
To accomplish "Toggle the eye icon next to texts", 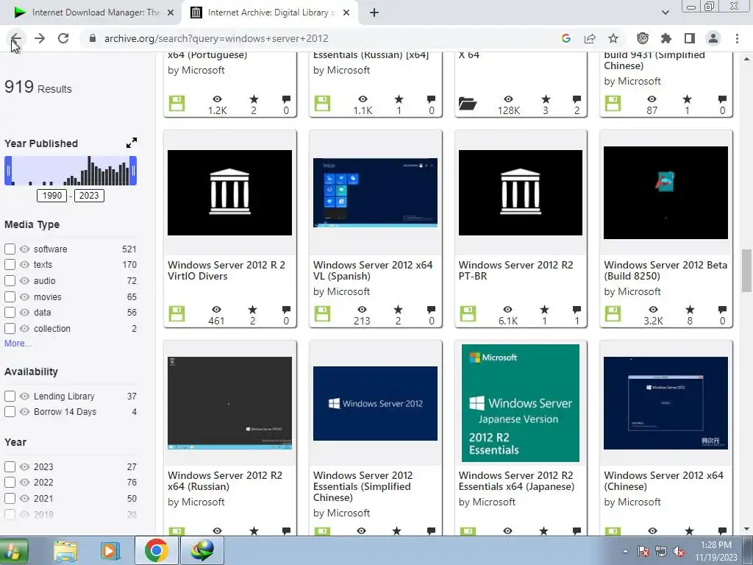I will click(24, 264).
